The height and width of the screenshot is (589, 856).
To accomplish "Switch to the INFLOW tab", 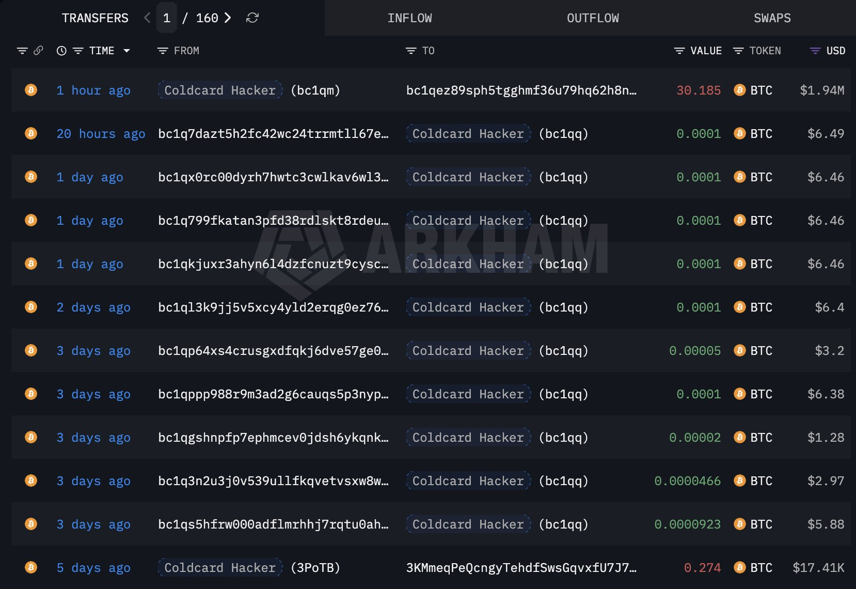I will [410, 18].
